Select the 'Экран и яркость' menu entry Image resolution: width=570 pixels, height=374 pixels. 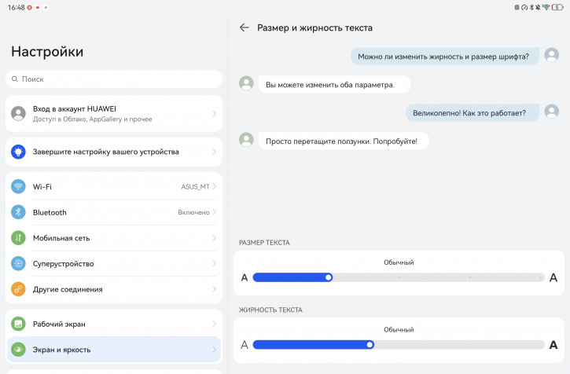click(x=114, y=350)
